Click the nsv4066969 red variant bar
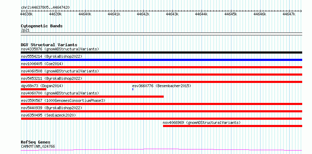Image resolution: width=312 pixels, height=154 pixels. pyautogui.click(x=232, y=126)
